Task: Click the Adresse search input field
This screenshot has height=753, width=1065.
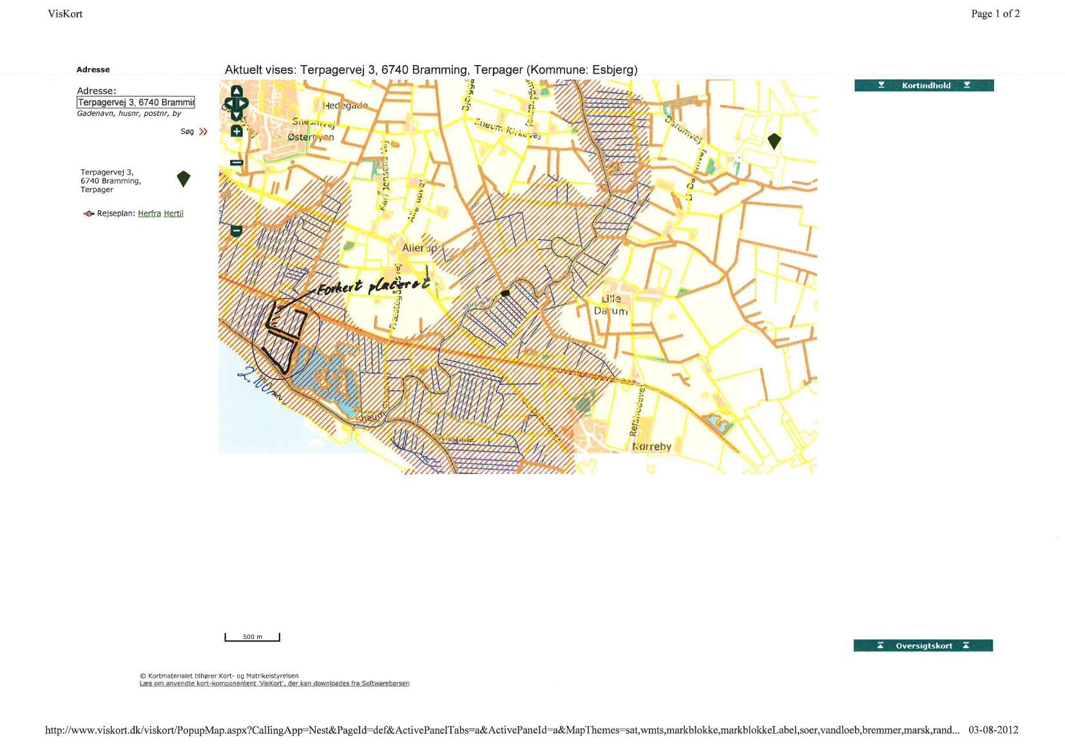Action: point(135,102)
